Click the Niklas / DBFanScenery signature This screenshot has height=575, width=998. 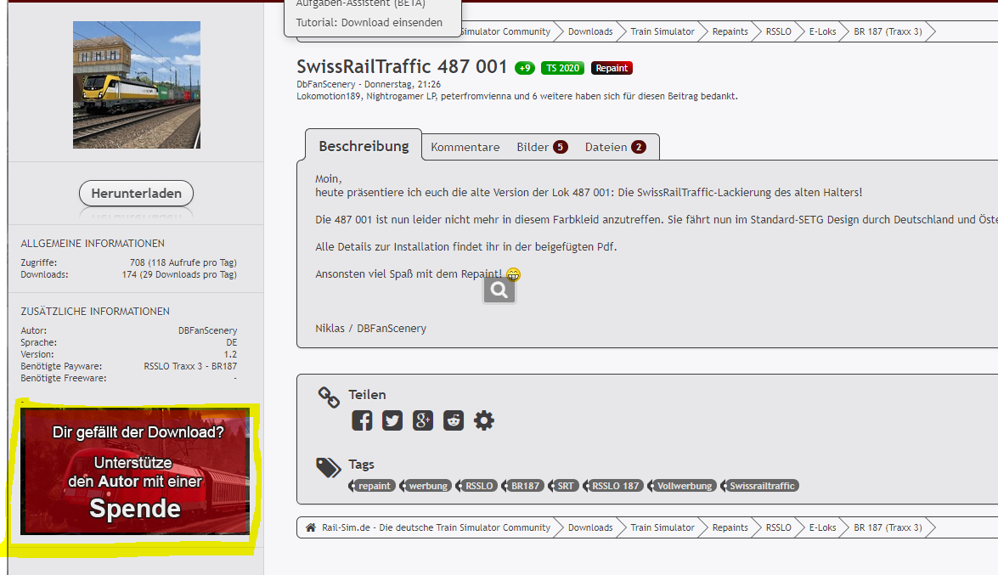(370, 329)
